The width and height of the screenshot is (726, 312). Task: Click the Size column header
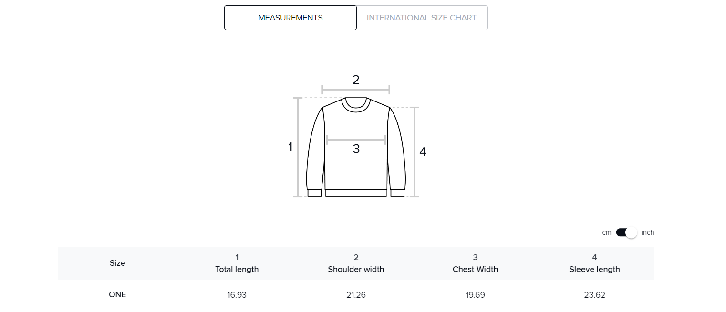(x=117, y=263)
